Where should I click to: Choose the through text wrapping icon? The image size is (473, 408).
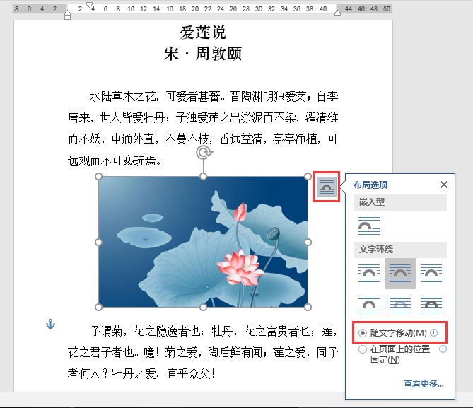431,274
